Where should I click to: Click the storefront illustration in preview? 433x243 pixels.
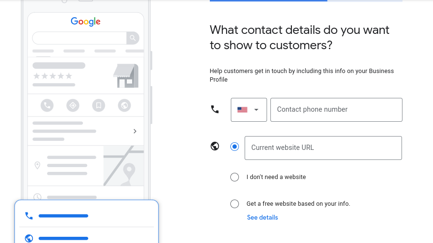tap(126, 76)
